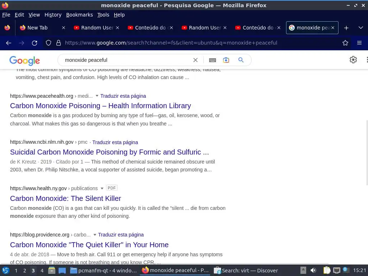368x276 pixels.
Task: Expand options arrow for peacehealth.org result
Action: 97,96
